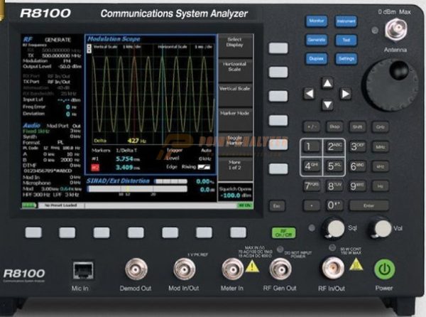This screenshot has height=317, width=426.
Task: Click the RF ON status indicator
Action: (245, 205)
